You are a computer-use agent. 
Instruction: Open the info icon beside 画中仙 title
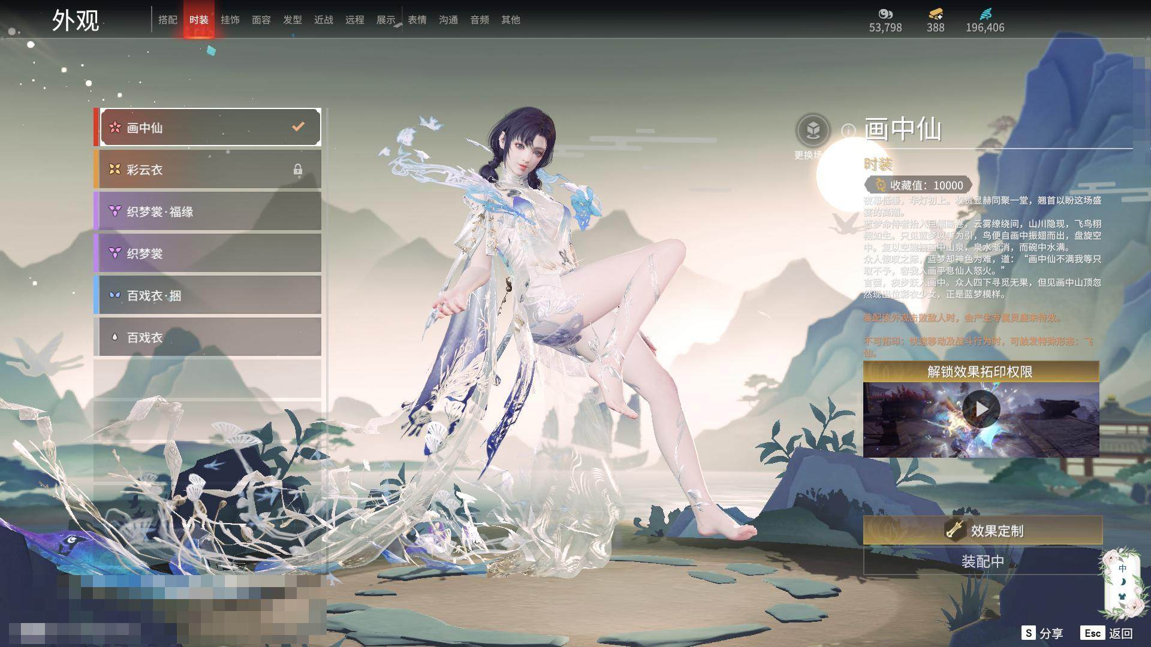coord(848,130)
